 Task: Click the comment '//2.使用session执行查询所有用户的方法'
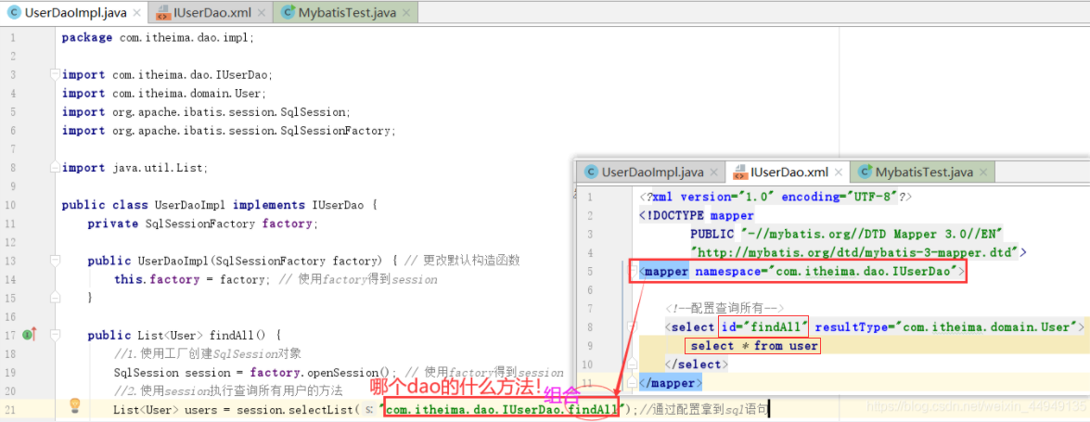(229, 391)
